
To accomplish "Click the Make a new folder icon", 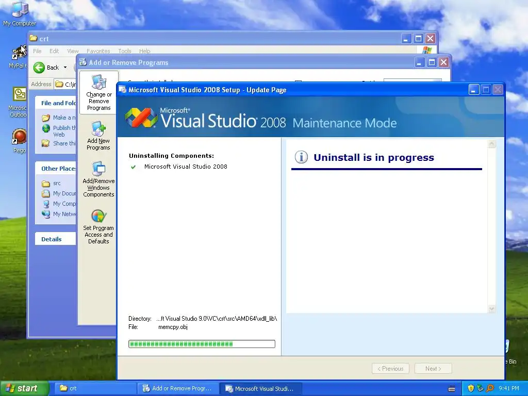I will coord(46,118).
